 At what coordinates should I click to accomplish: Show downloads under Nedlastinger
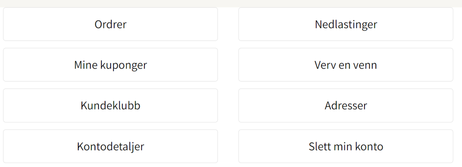pos(346,24)
